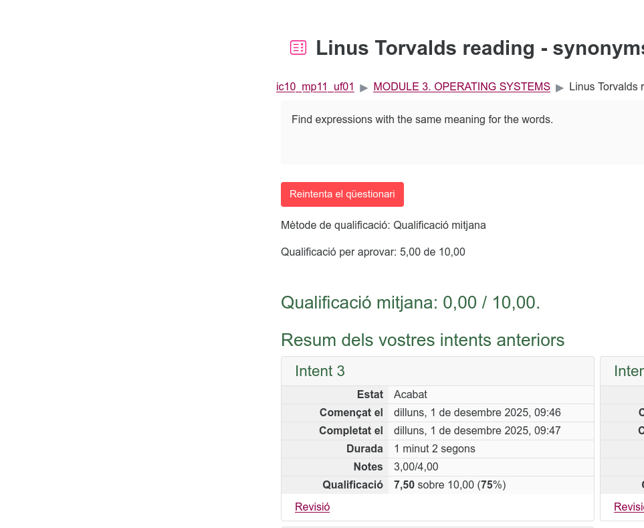Click the 7,50 sobre 10,00 grade
Image resolution: width=644 pixels, height=528 pixels.
click(x=443, y=485)
